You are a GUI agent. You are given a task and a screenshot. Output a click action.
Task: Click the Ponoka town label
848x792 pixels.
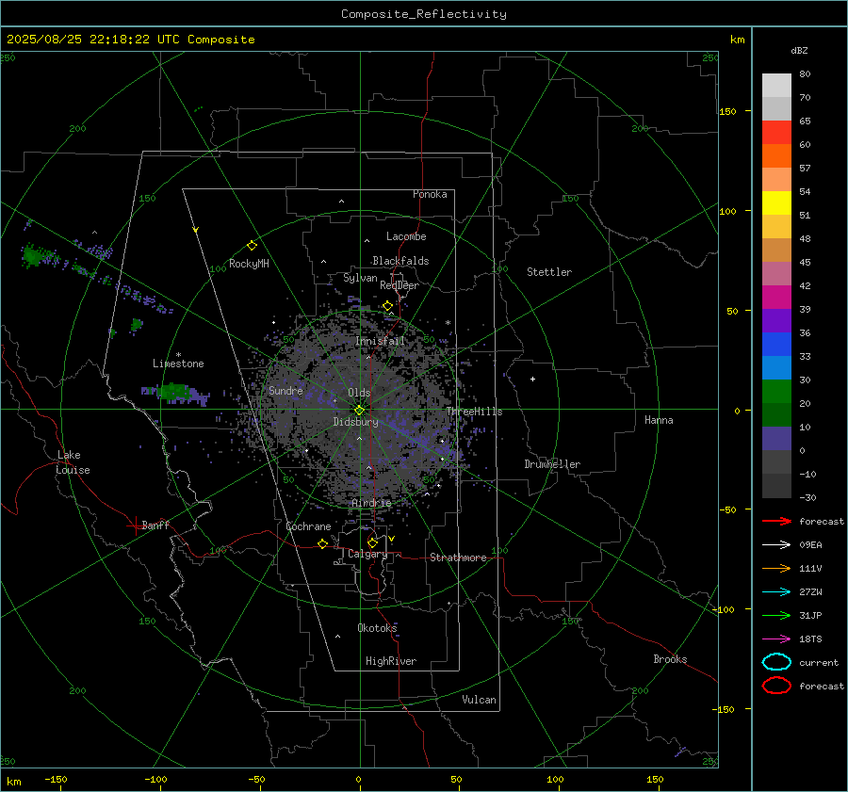tap(430, 194)
